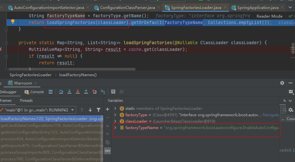Click the Run to Cursor icon
The width and height of the screenshot is (295, 162).
pos(103,92)
